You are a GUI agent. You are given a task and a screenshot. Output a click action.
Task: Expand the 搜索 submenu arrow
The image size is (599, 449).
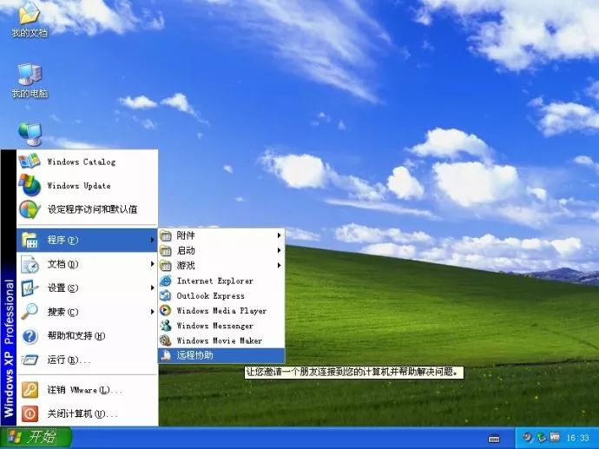point(152,312)
